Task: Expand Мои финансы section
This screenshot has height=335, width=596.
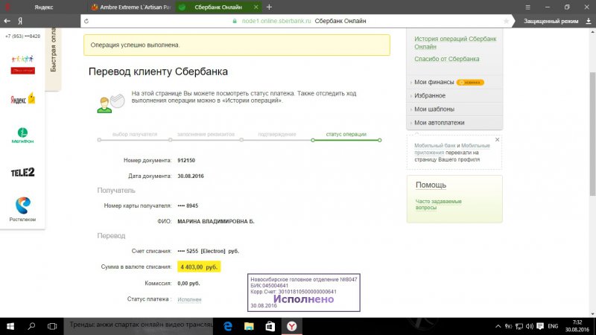Action: 434,82
